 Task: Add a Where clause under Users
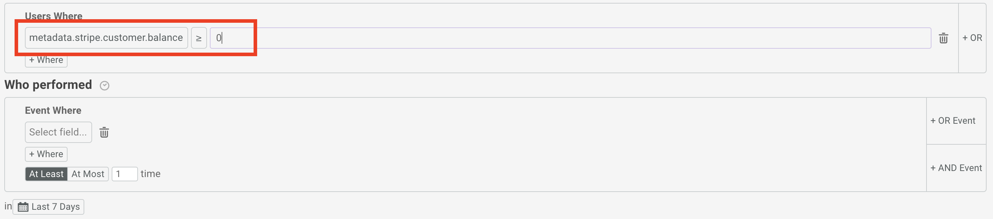[x=46, y=60]
